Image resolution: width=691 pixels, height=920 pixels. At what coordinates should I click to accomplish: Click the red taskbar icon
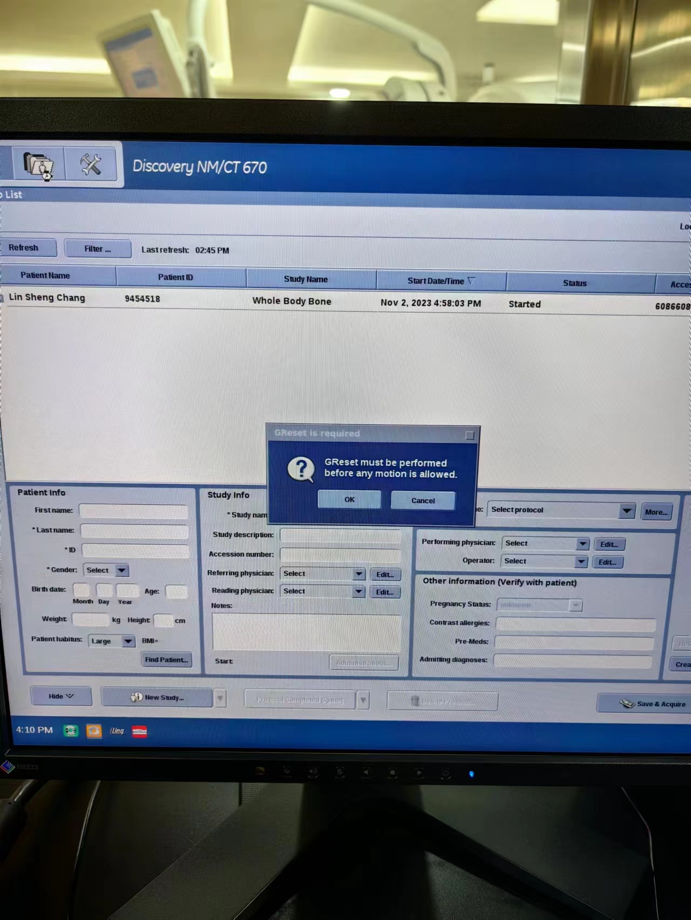click(139, 732)
